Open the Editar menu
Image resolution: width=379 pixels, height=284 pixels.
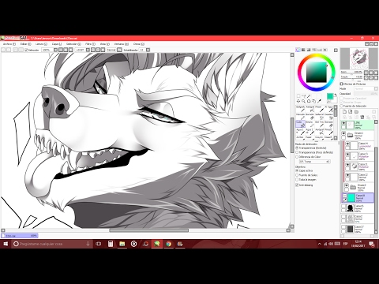click(25, 44)
